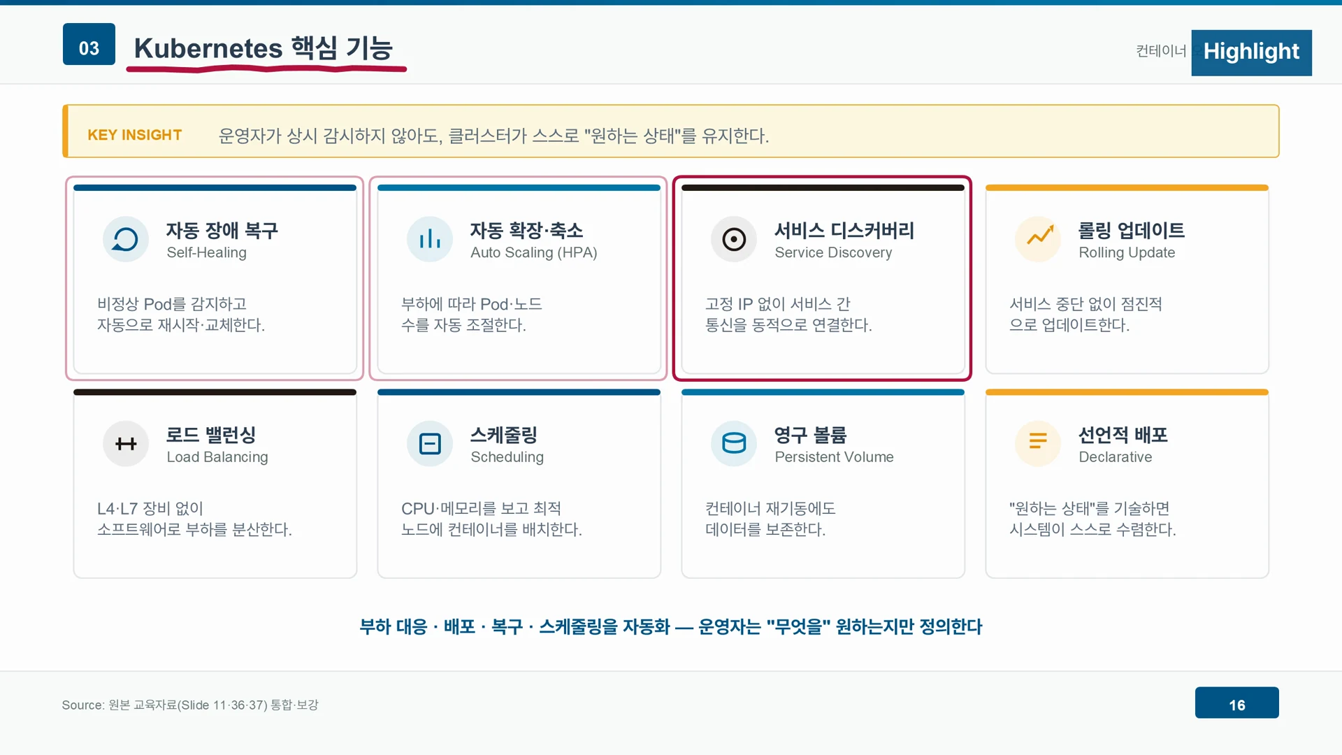1342x755 pixels.
Task: Click the subtitle 'Persistent Volume'
Action: pos(835,456)
